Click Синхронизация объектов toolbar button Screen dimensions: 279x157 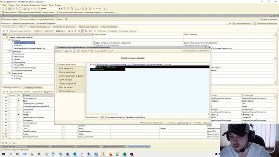[x=20, y=31]
